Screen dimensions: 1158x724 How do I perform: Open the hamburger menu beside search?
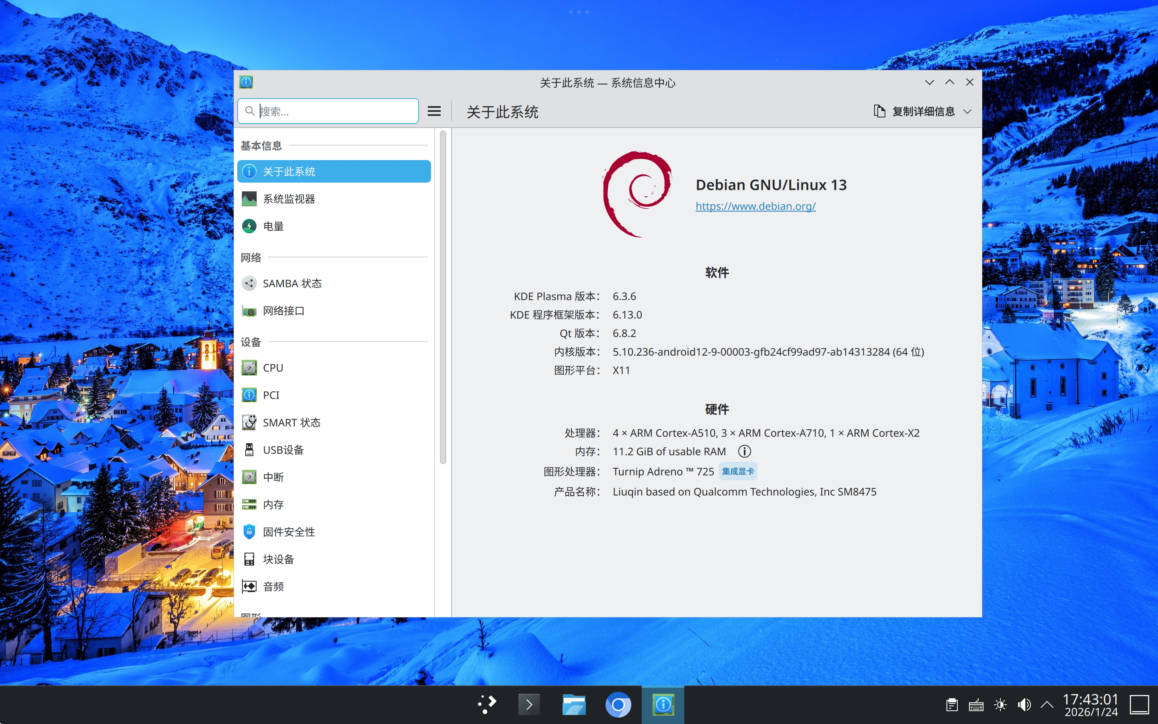(434, 111)
